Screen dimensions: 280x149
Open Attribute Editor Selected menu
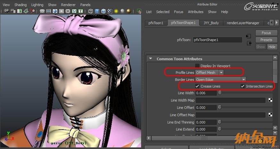[163, 12]
